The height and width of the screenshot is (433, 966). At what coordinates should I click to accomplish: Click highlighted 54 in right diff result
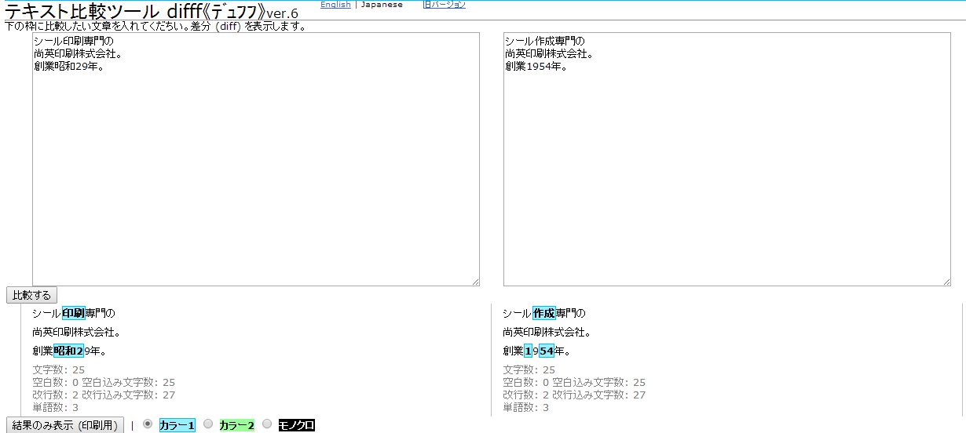(547, 351)
